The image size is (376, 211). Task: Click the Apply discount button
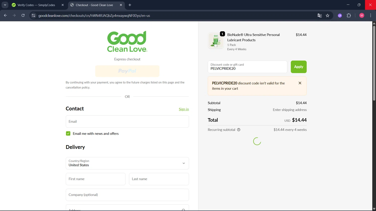299,67
